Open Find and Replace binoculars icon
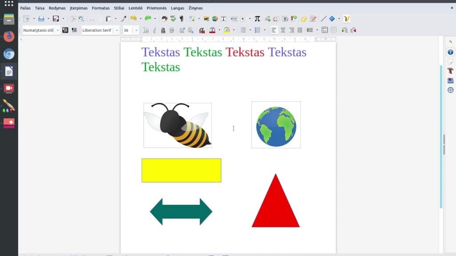The height and width of the screenshot is (256, 456). point(165,19)
